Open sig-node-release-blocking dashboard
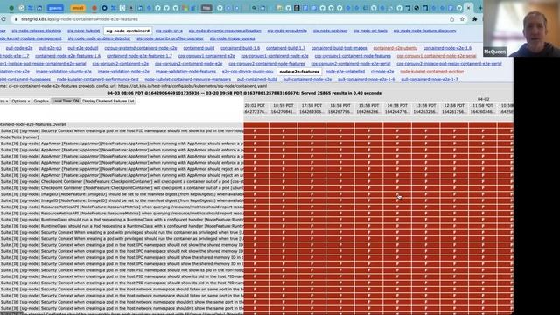This screenshot has width=560, height=315. [x=37, y=31]
